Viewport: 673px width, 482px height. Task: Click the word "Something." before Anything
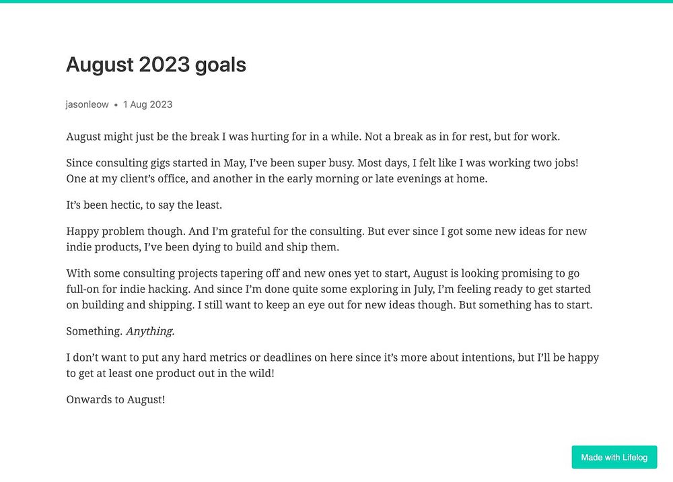tap(94, 331)
